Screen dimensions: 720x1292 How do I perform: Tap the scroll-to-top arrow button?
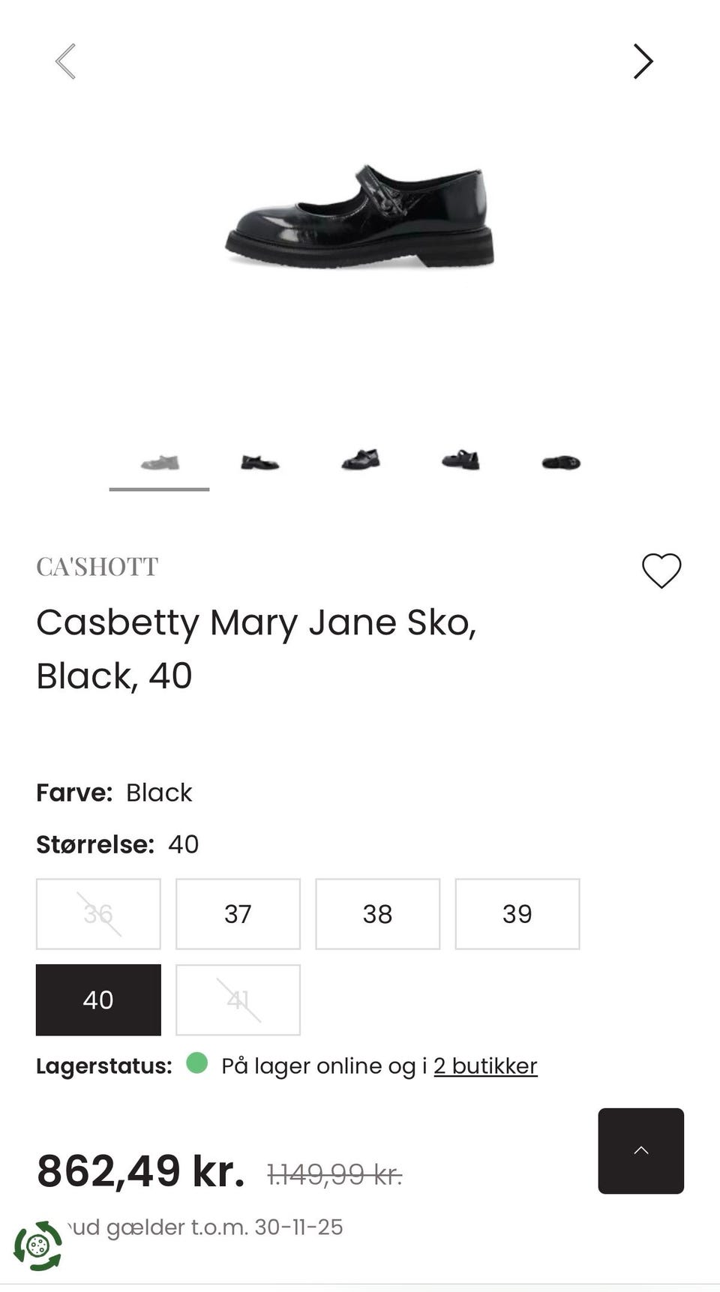point(640,1150)
